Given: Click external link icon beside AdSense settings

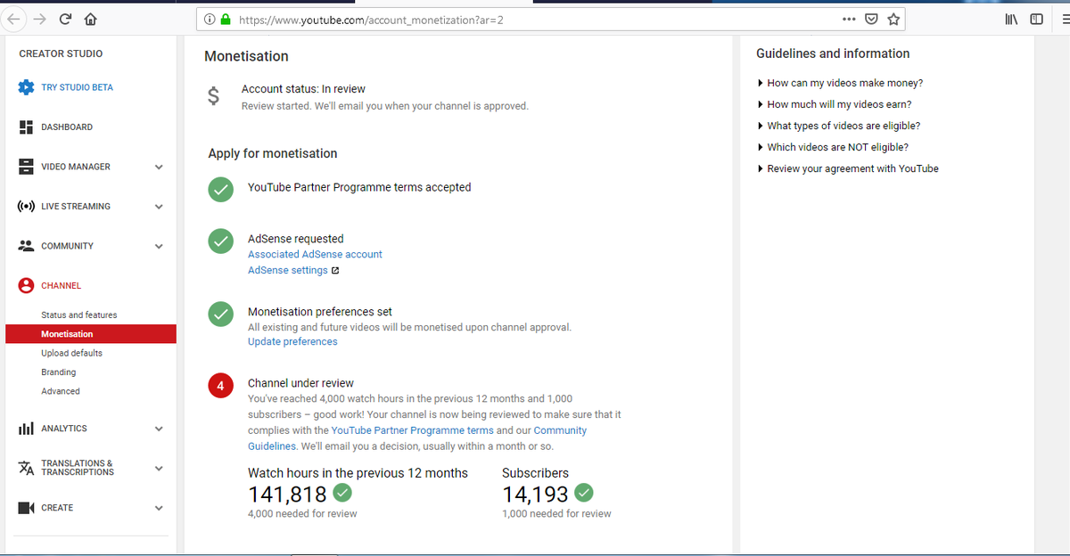Looking at the screenshot, I should (334, 271).
